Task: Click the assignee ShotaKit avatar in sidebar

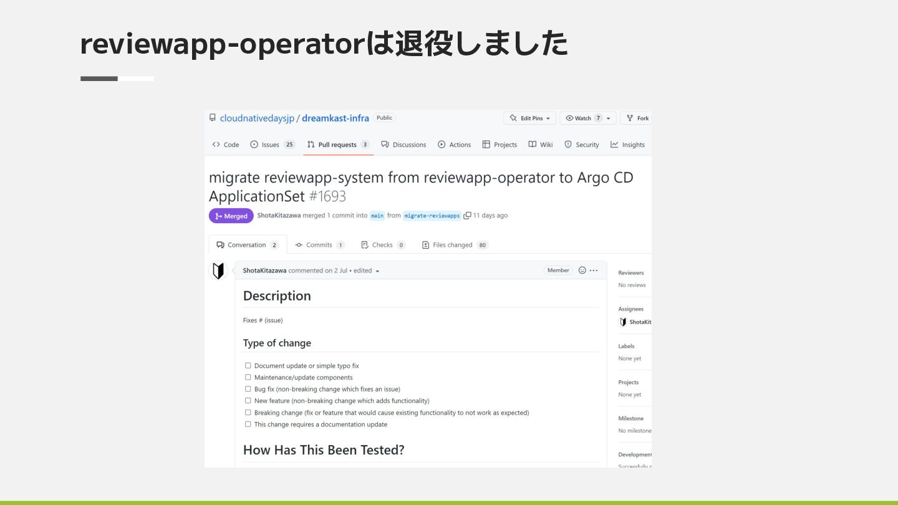Action: coord(623,322)
